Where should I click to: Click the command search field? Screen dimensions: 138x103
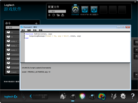[13, 27]
